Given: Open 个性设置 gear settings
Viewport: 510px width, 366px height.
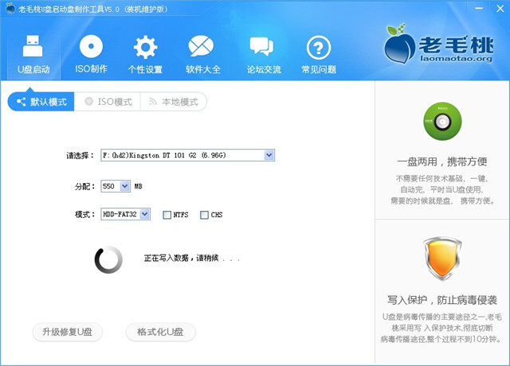Looking at the screenshot, I should [145, 53].
